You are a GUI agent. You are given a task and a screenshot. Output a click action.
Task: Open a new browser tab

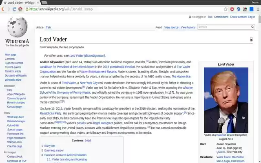coord(44,3)
